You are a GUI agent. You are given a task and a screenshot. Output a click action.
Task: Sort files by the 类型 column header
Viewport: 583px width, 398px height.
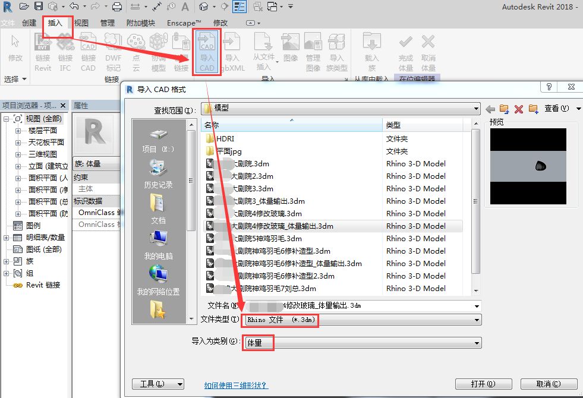tap(422, 125)
